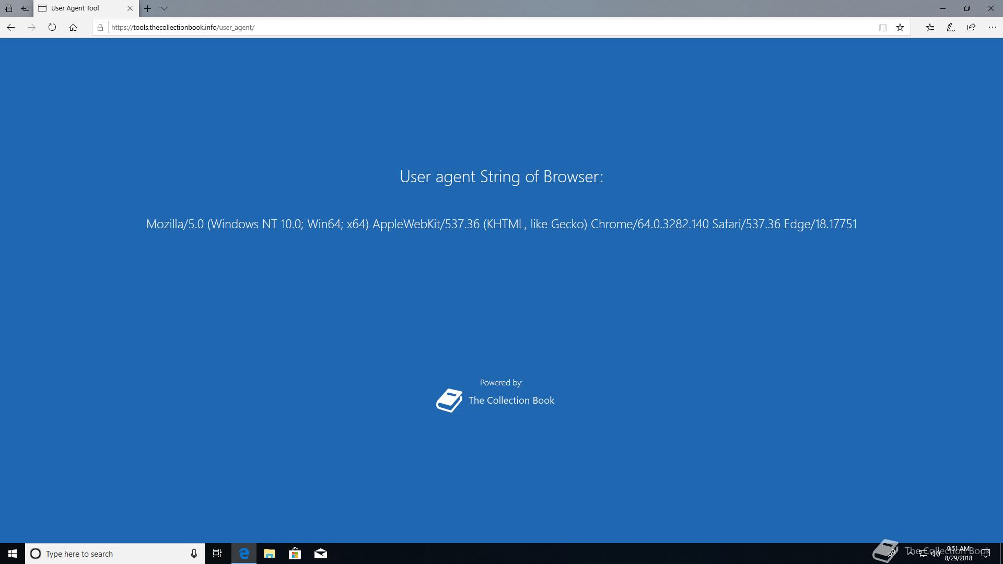Viewport: 1003px width, 564px height.
Task: Show tabs you've set aside
Action: (8, 8)
